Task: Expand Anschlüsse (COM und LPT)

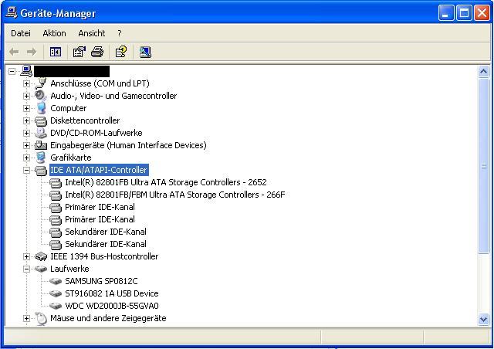Action: coord(26,83)
